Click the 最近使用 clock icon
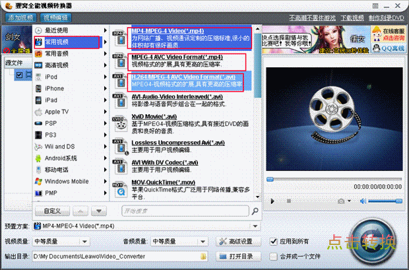This screenshot has height=270, width=409. tap(38, 30)
